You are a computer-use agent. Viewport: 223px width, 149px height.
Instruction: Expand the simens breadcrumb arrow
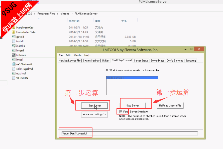(x=72, y=13)
